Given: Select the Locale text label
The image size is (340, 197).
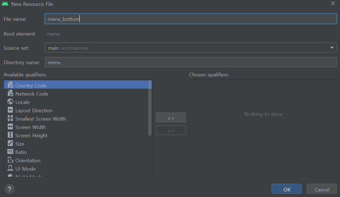Looking at the screenshot, I should [23, 102].
